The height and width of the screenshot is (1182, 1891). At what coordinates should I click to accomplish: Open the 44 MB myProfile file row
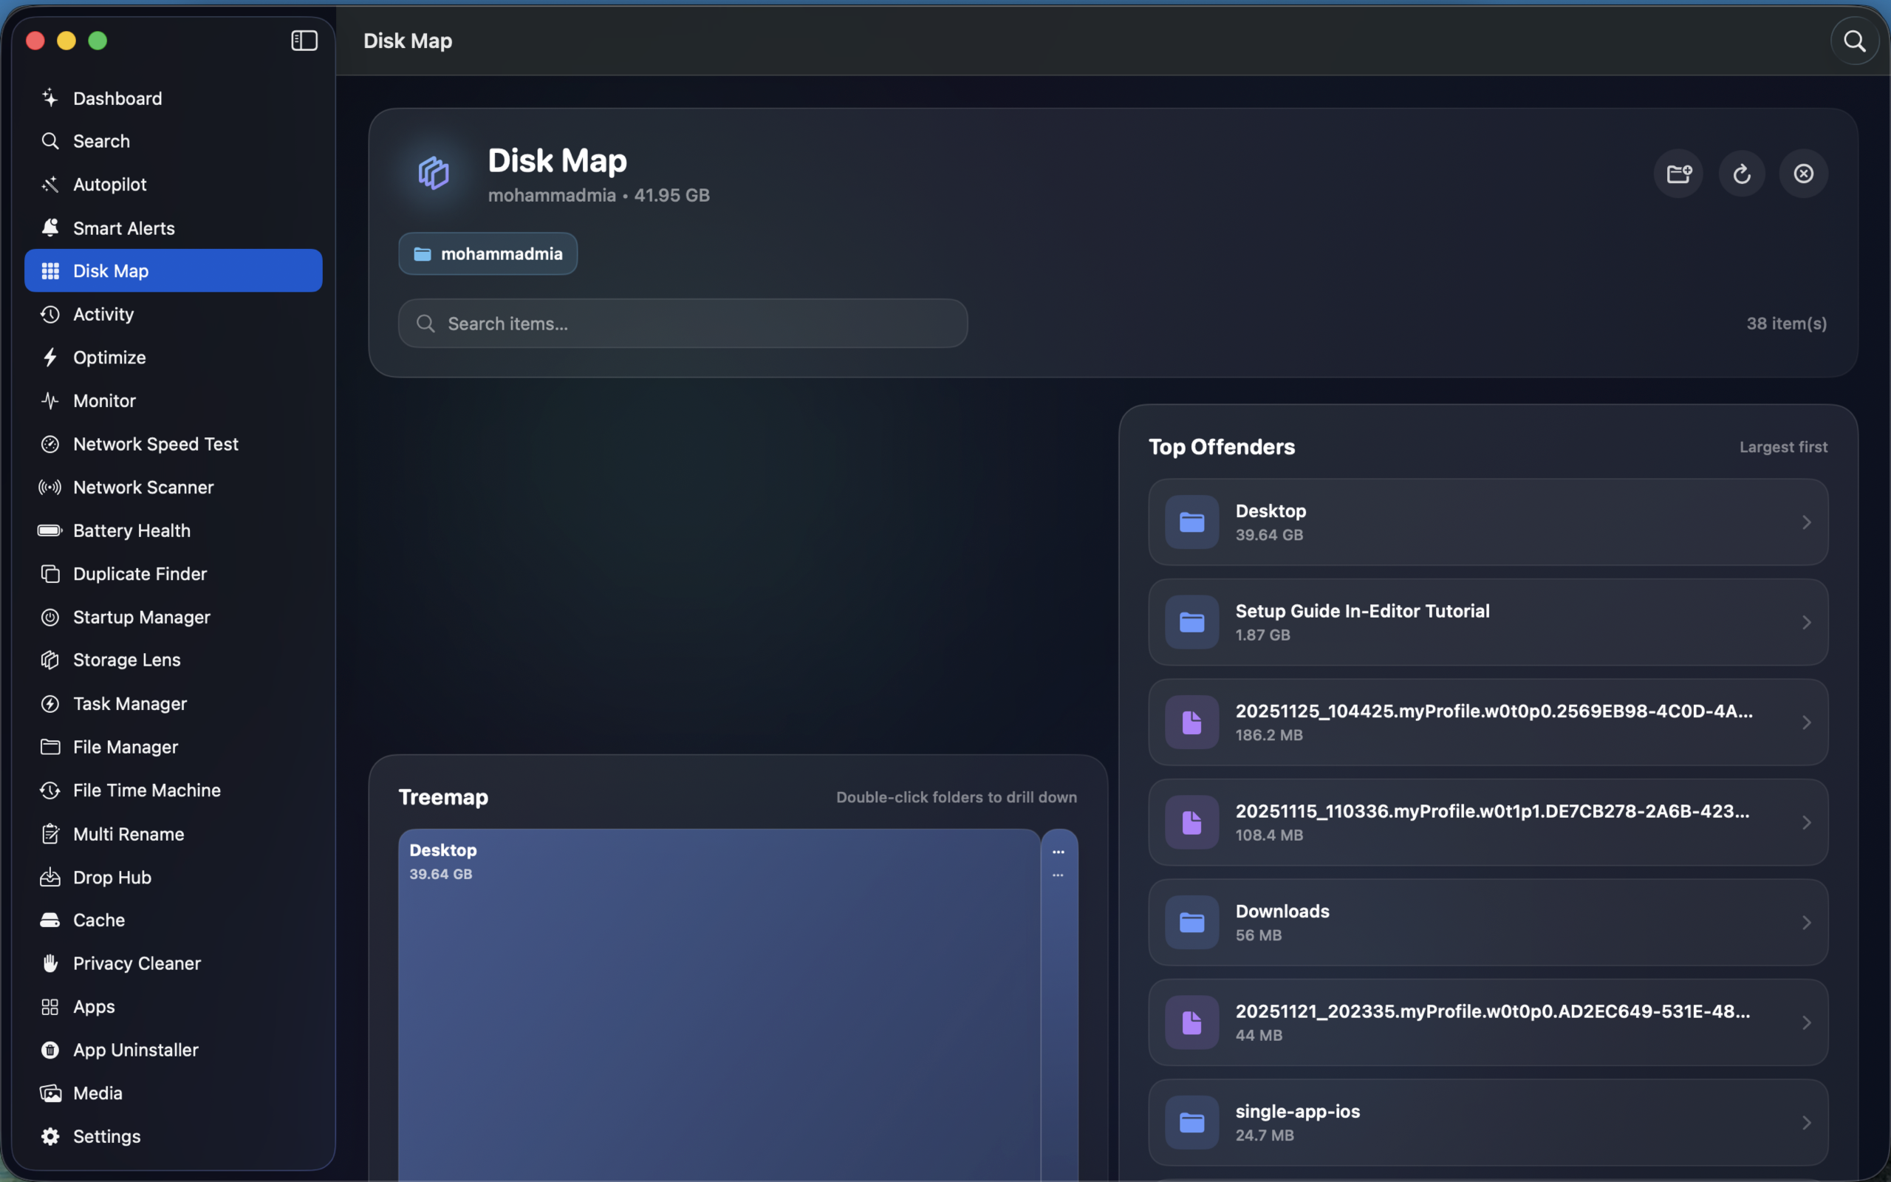point(1488,1022)
